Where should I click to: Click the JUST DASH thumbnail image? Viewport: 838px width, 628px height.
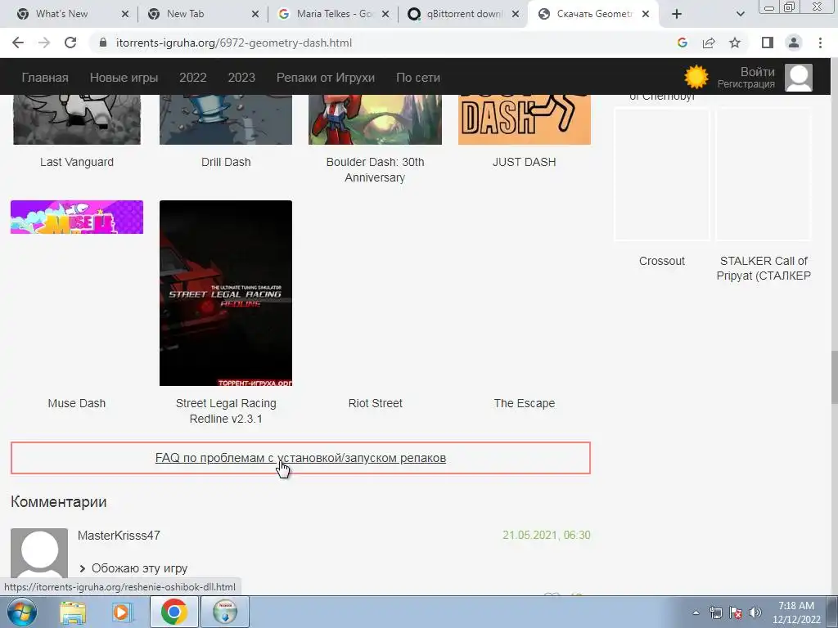pos(525,119)
